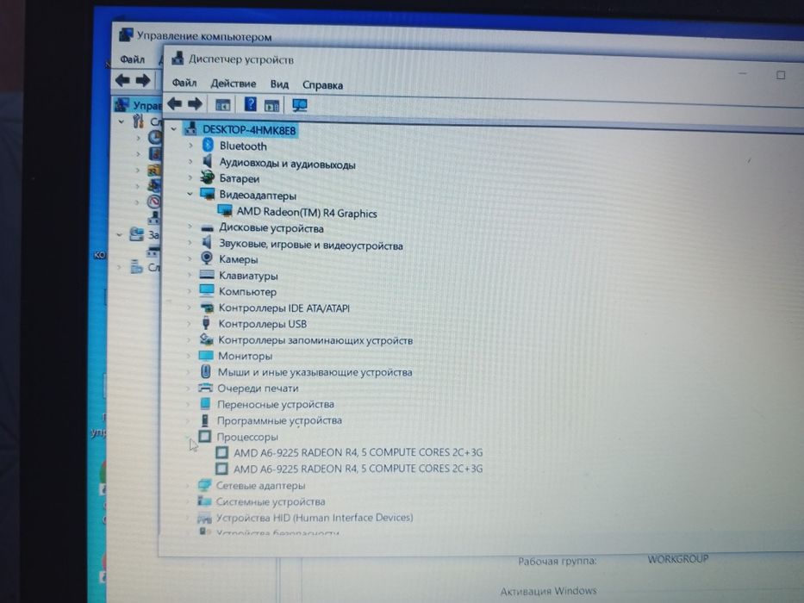Select the Клавиатуры keyboard icon
This screenshot has width=804, height=603.
click(x=207, y=275)
